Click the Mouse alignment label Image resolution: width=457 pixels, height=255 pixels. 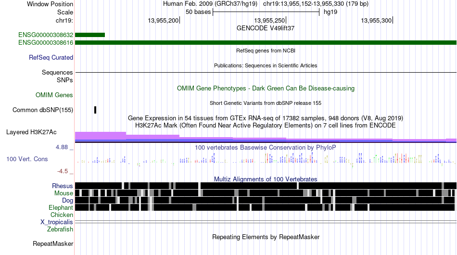tap(63, 193)
